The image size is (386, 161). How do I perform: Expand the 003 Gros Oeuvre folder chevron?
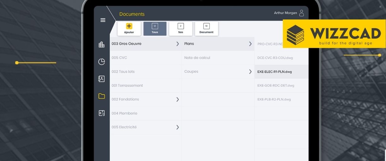pos(178,44)
